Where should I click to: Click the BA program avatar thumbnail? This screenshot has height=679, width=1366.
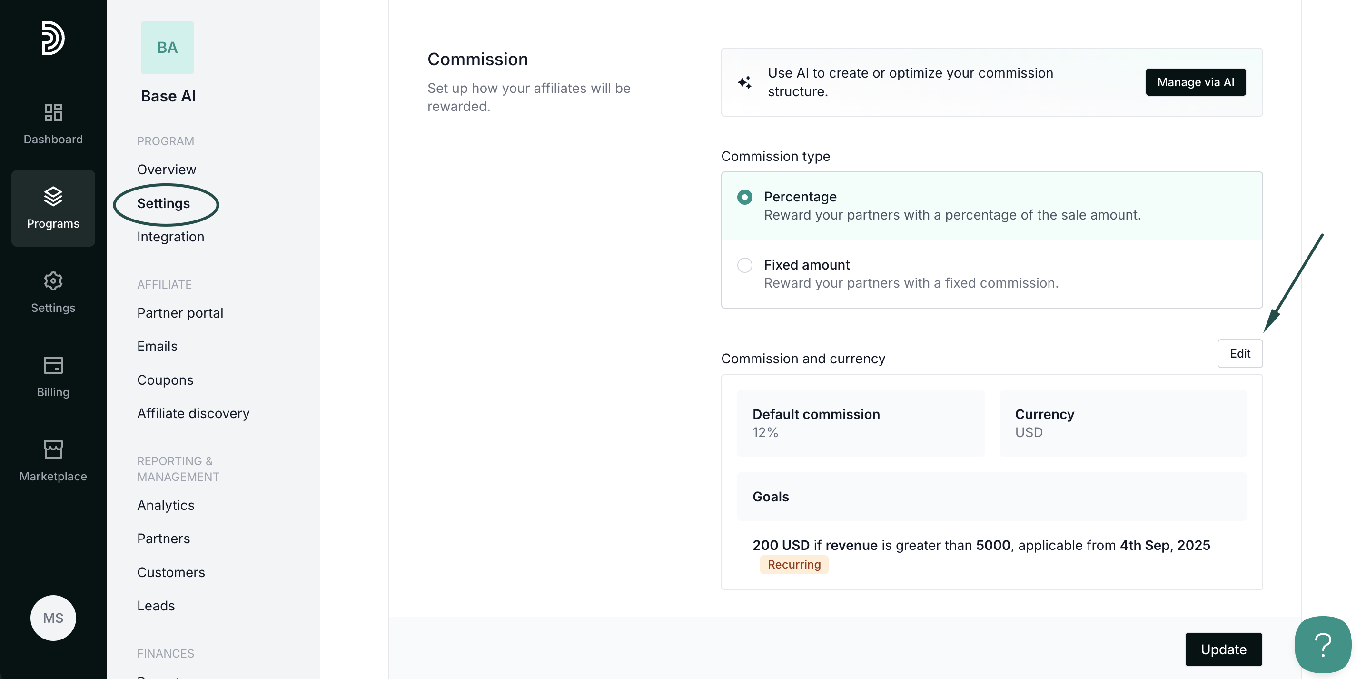click(x=168, y=48)
